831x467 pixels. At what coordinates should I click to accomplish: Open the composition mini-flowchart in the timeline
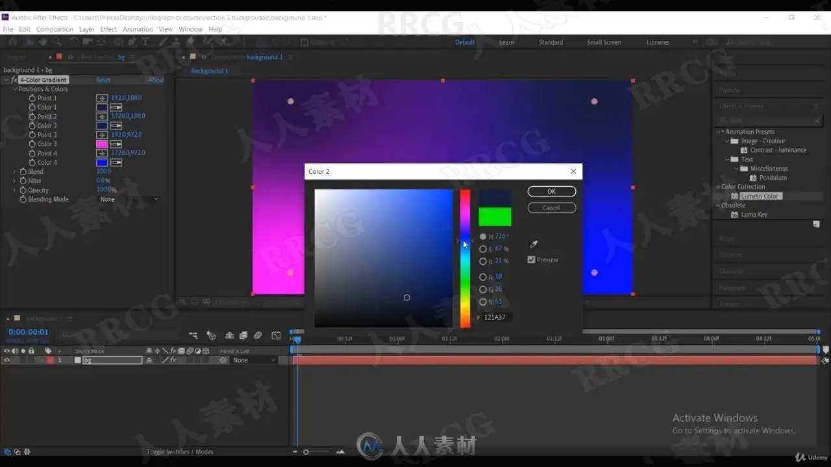193,335
